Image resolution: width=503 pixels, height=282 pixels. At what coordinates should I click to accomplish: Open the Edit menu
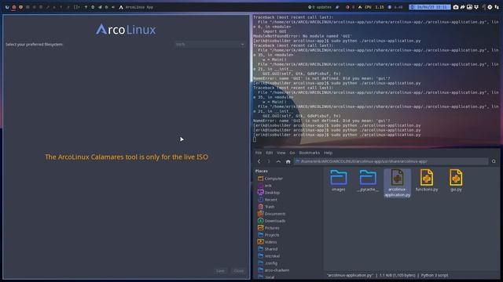click(x=269, y=153)
